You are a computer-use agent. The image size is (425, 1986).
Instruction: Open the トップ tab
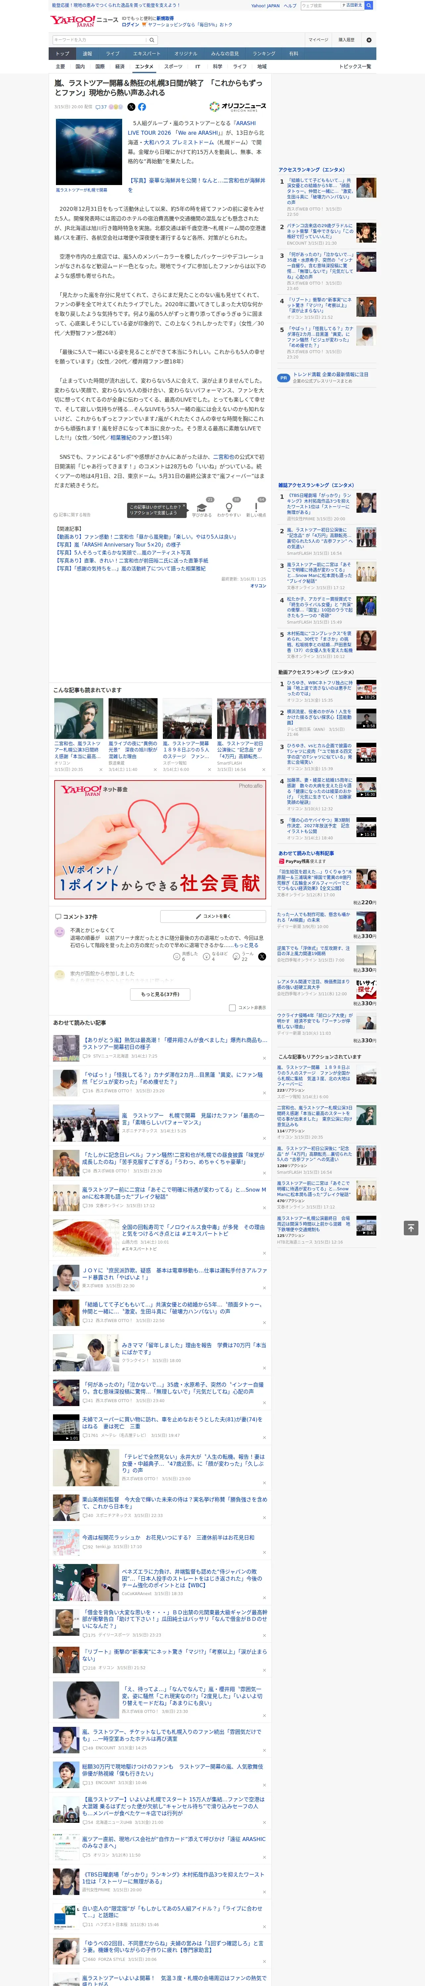[63, 53]
